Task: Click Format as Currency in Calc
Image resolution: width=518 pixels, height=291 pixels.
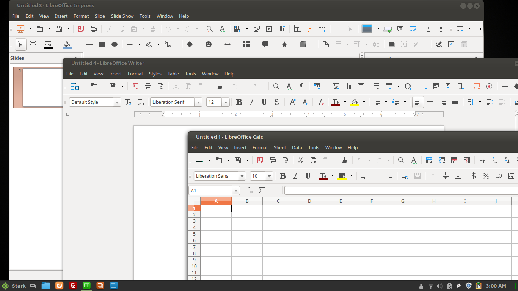Action: coord(474,176)
